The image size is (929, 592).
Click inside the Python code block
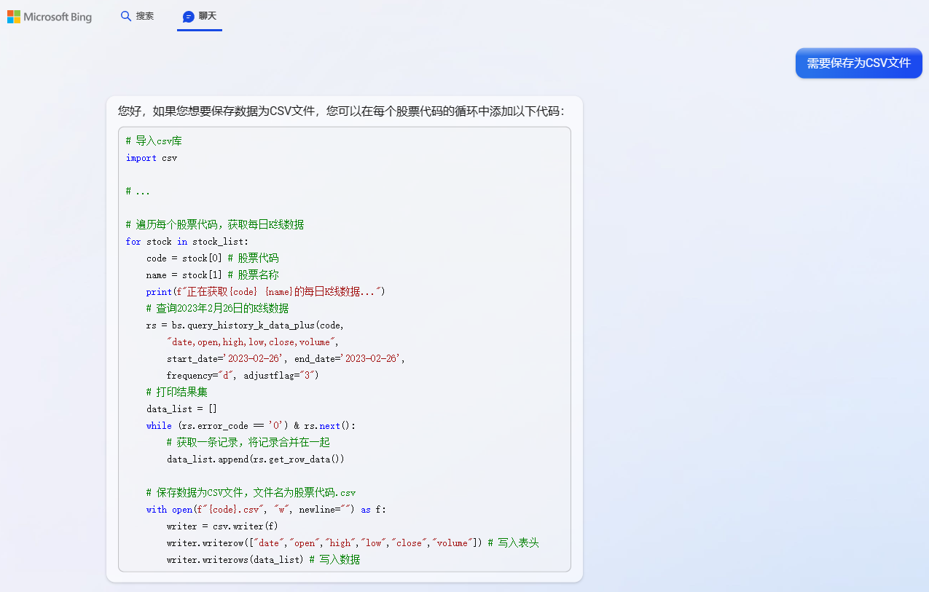point(345,350)
